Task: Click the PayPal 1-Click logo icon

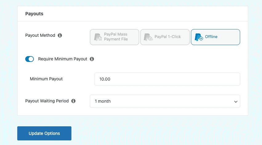Action: click(x=148, y=37)
